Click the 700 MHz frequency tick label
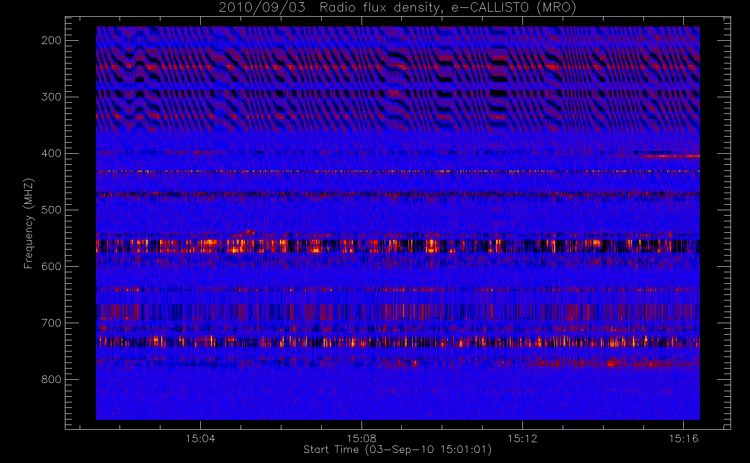750x463 pixels. (x=51, y=323)
